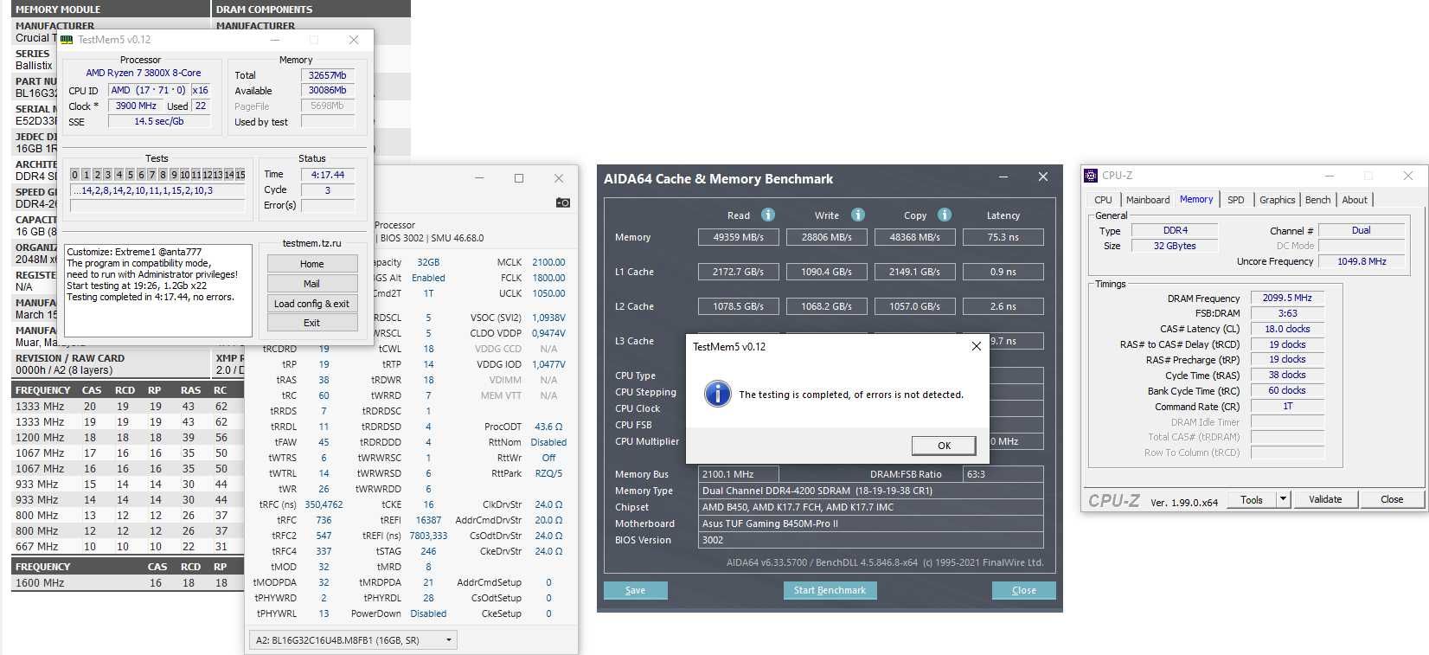Click the TestMem5 memory chip title bar icon
The height and width of the screenshot is (655, 1429).
(67, 40)
